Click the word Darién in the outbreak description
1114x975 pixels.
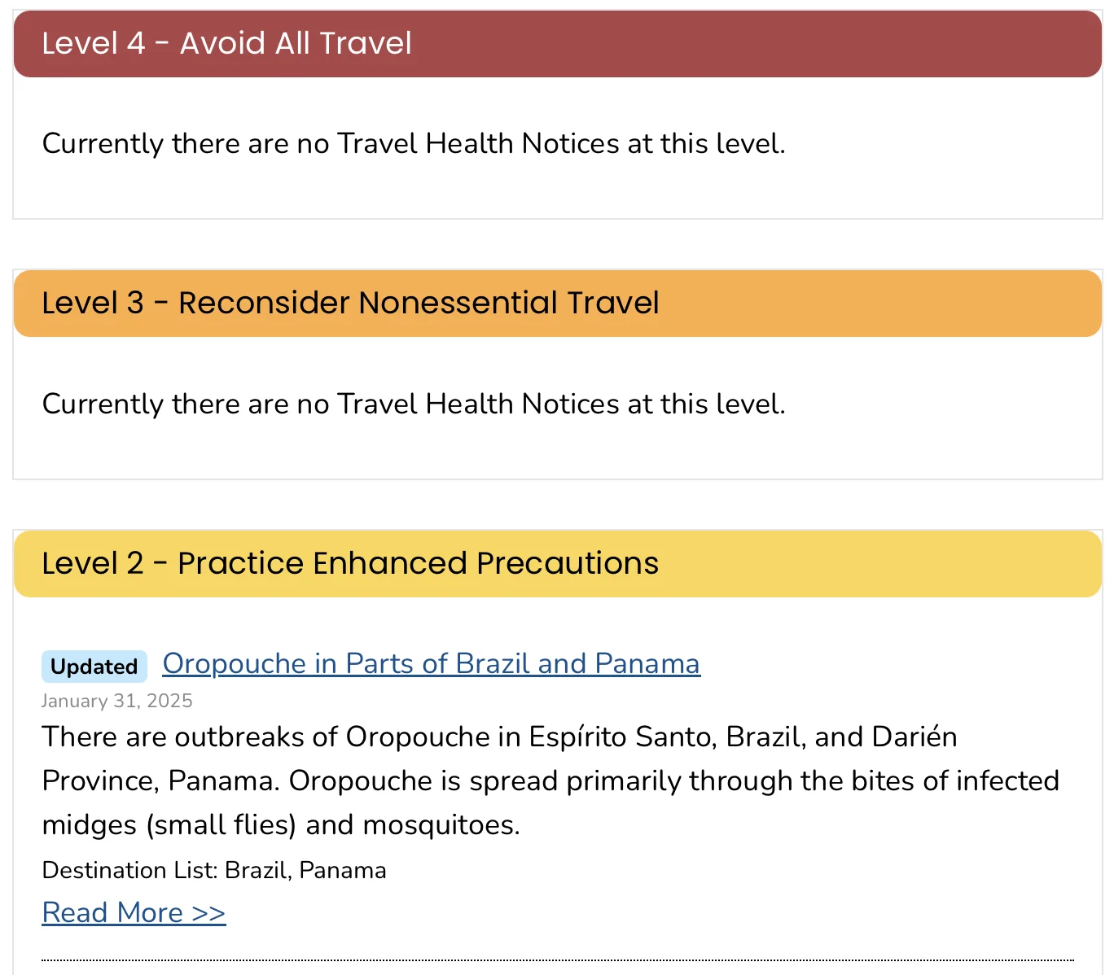click(x=914, y=737)
